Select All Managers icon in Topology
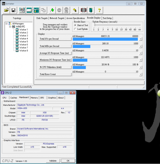160x164 pixels. [x=10, y=23]
